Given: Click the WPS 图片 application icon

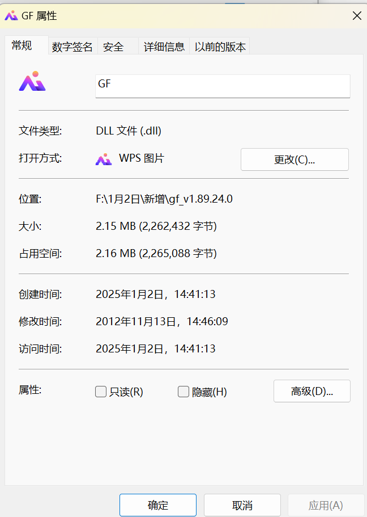Looking at the screenshot, I should (103, 159).
